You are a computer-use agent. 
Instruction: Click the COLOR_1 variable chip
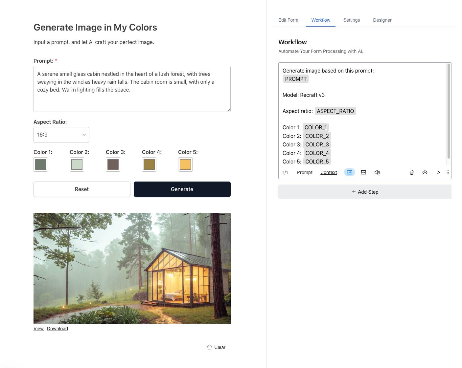[x=315, y=127]
